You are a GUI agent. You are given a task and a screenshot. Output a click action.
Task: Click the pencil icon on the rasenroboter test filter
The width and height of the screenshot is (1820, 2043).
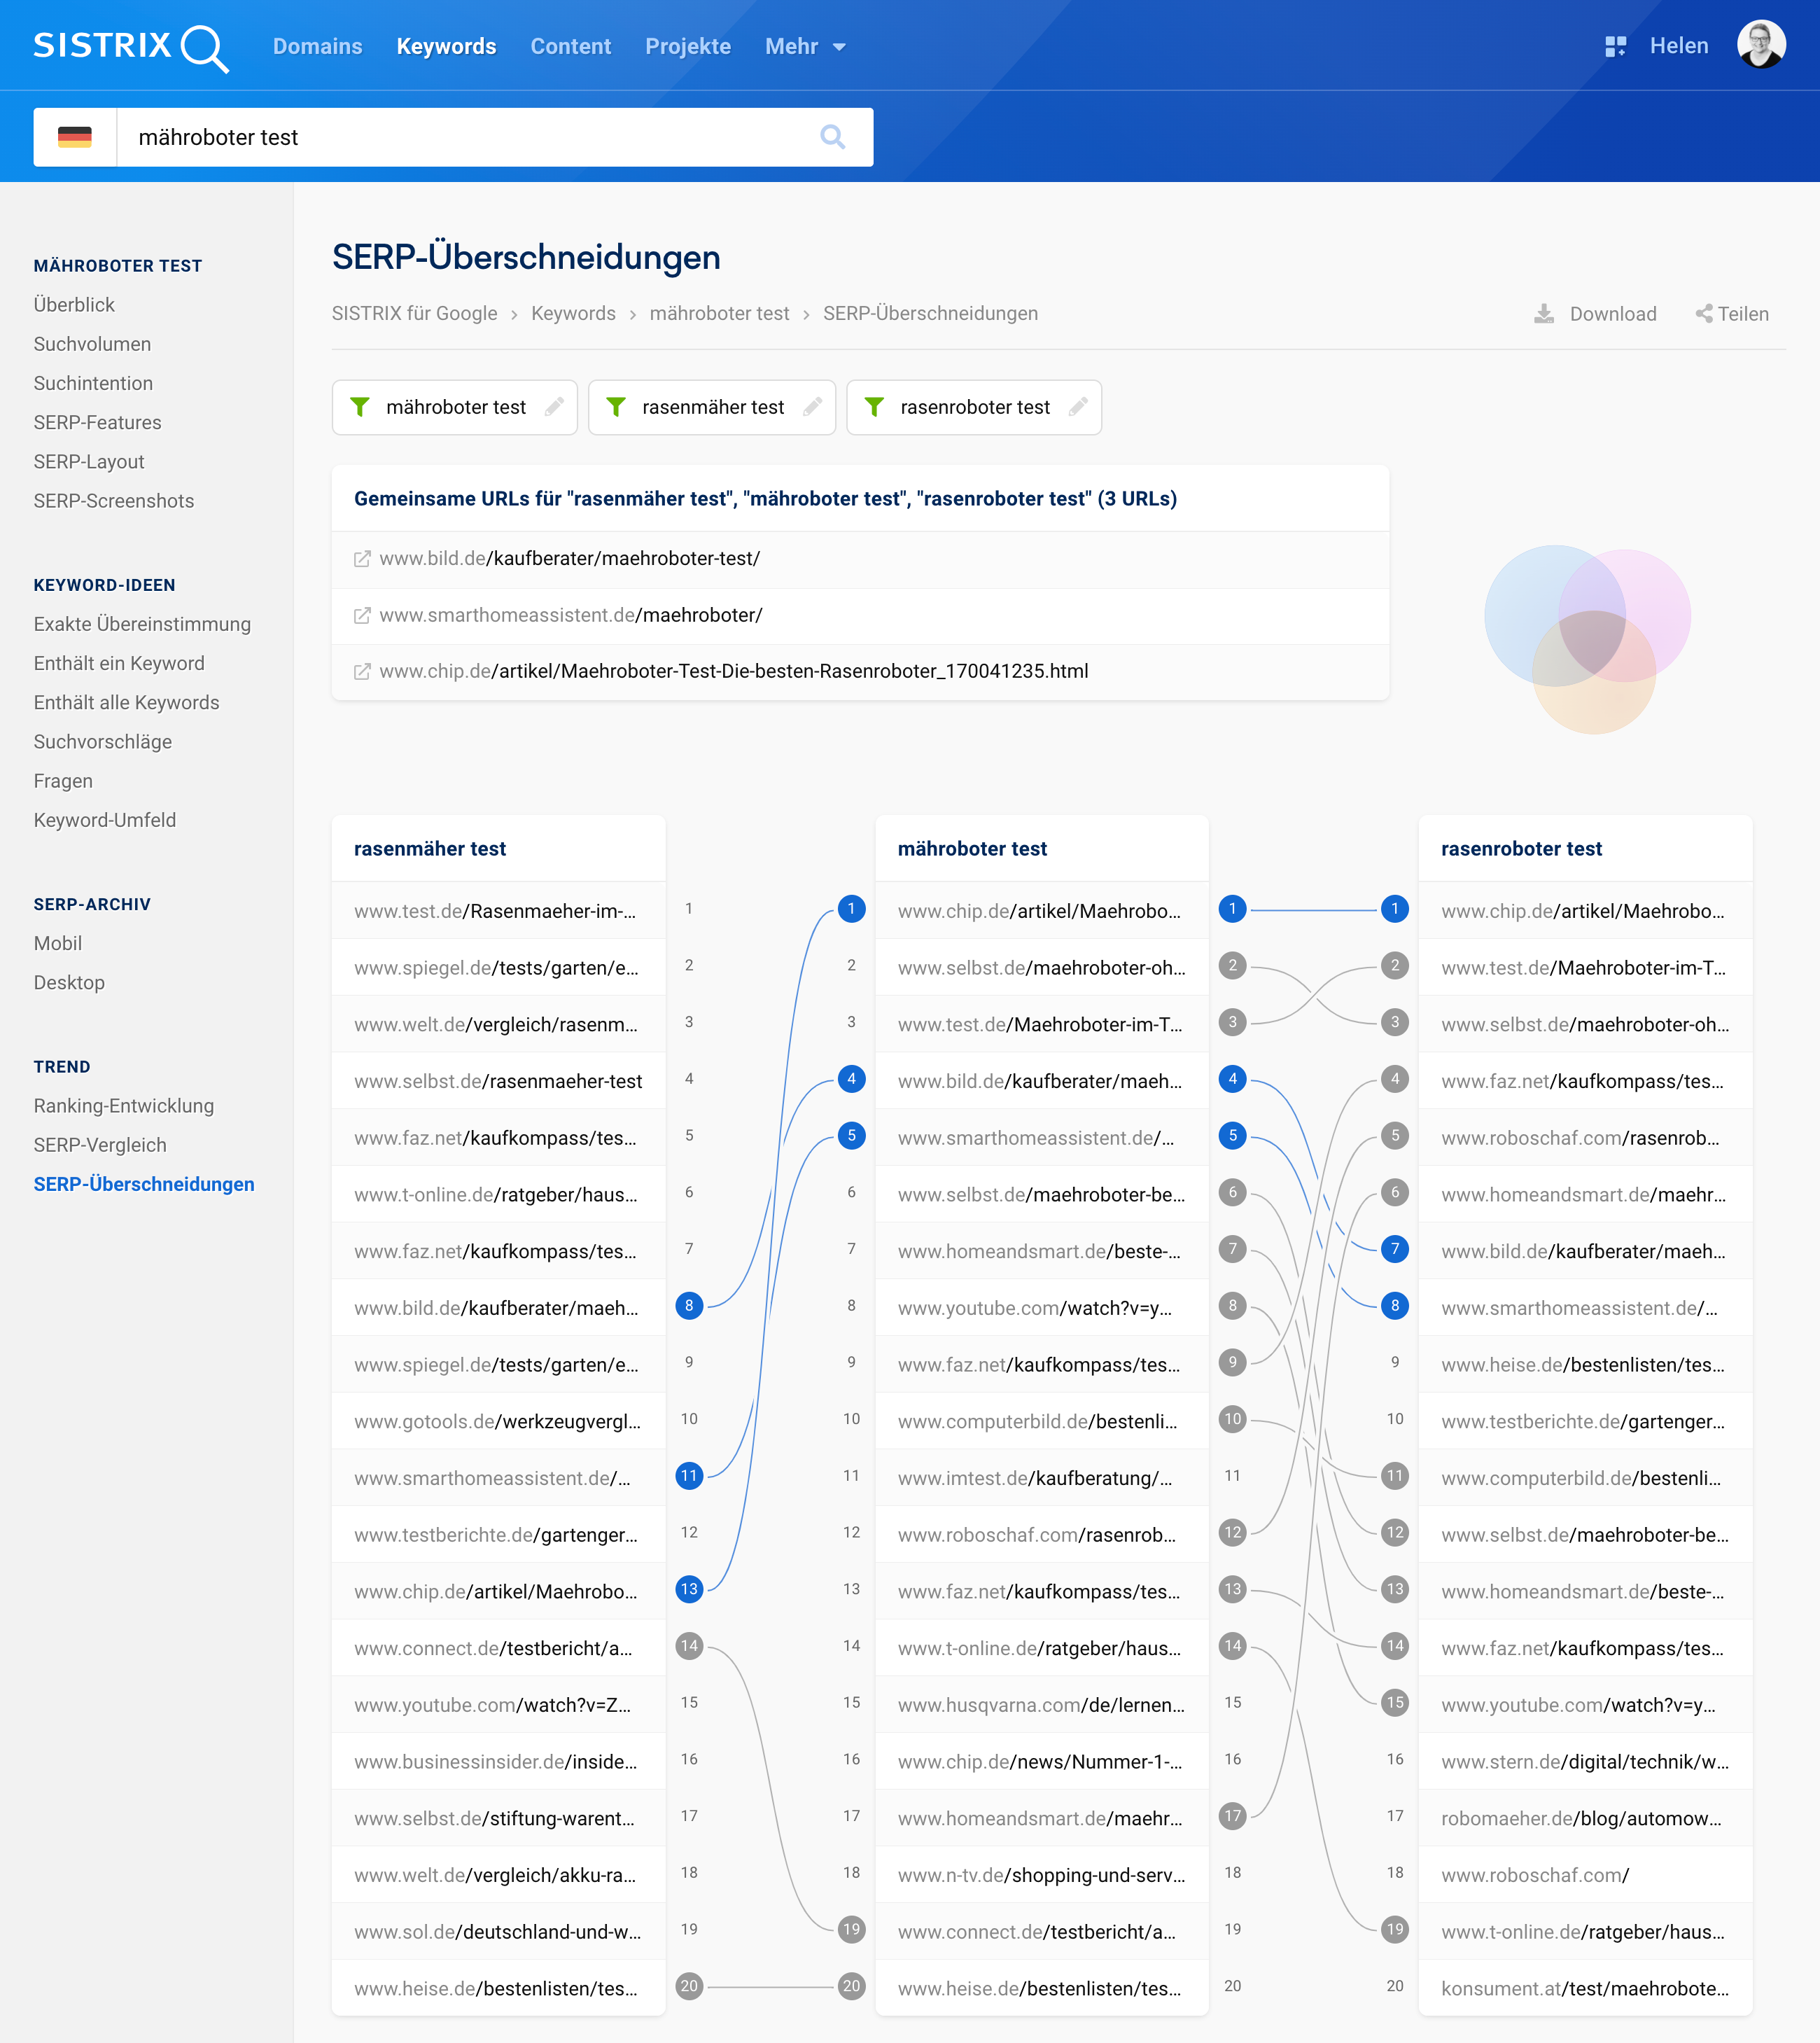click(1078, 407)
